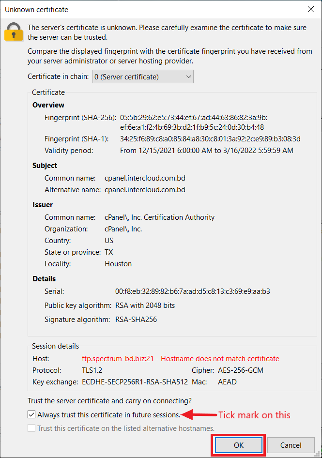Click the certificate serial number value
This screenshot has width=322, height=458.
click(x=193, y=291)
